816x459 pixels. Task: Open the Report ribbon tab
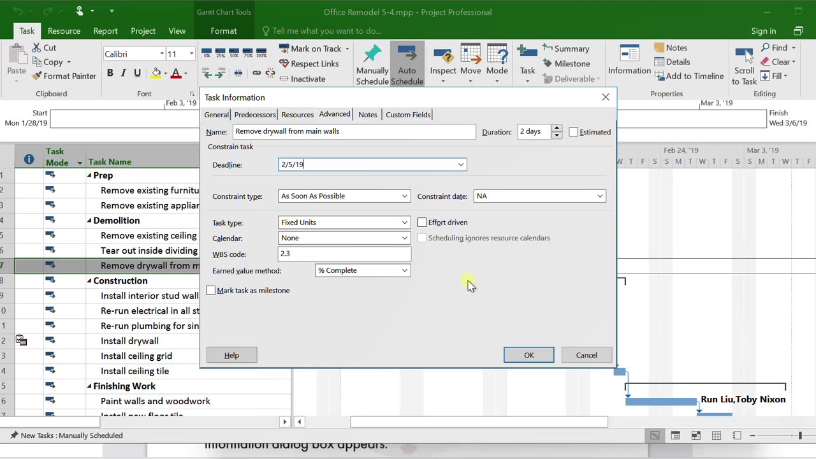(x=105, y=31)
